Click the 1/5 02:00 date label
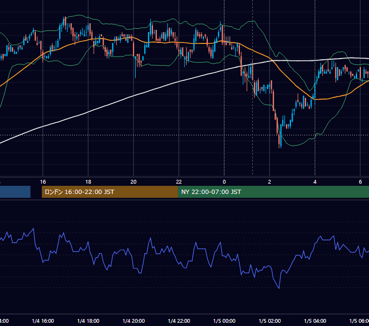This screenshot has height=326, width=369. [x=270, y=321]
